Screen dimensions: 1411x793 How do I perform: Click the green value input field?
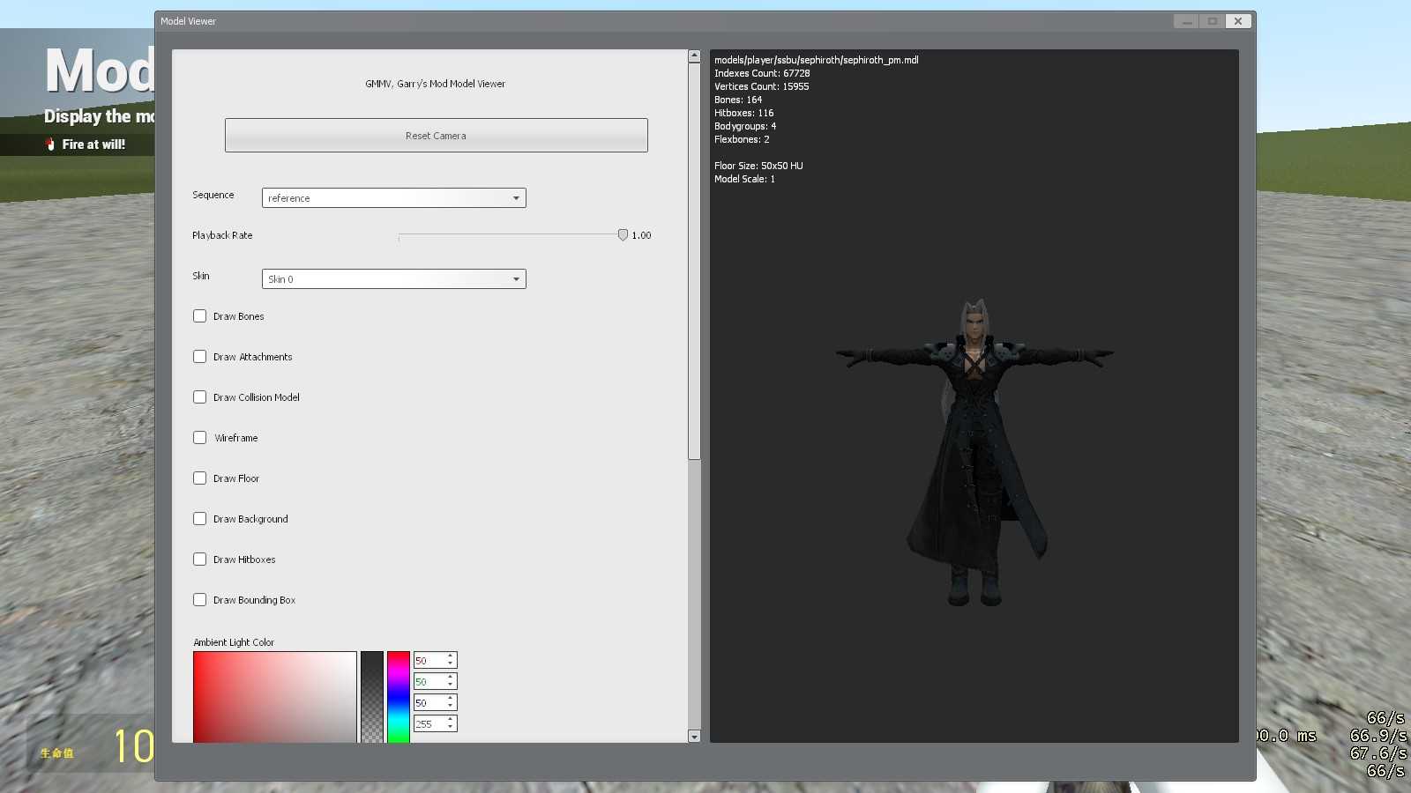point(429,681)
